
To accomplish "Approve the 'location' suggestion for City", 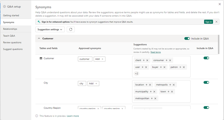I will click(x=147, y=85).
